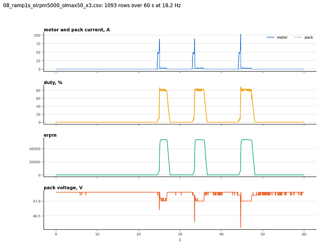The height and width of the screenshot is (245, 319).
Task: Click the '30' tick on the time axis
Action: pos(180,234)
